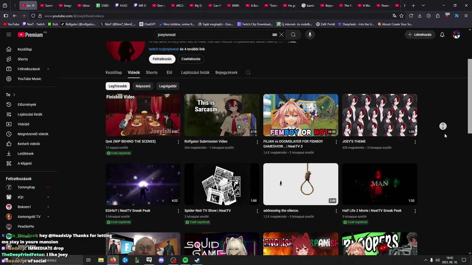This screenshot has width=472, height=265.
Task: Click the magnifier search button
Action: (x=293, y=35)
